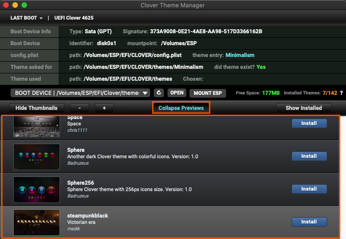Image resolution: width=346 pixels, height=239 pixels.
Task: Install the Sphere256 theme
Action: 309,189
